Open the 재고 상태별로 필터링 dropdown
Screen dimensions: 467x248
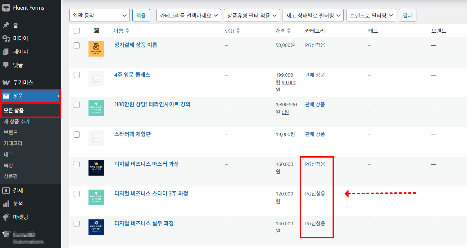[x=313, y=15]
